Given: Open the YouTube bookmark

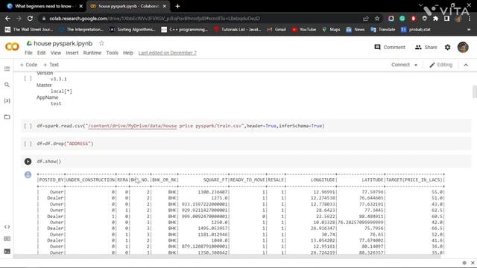Looking at the screenshot, I should pyautogui.click(x=303, y=30).
